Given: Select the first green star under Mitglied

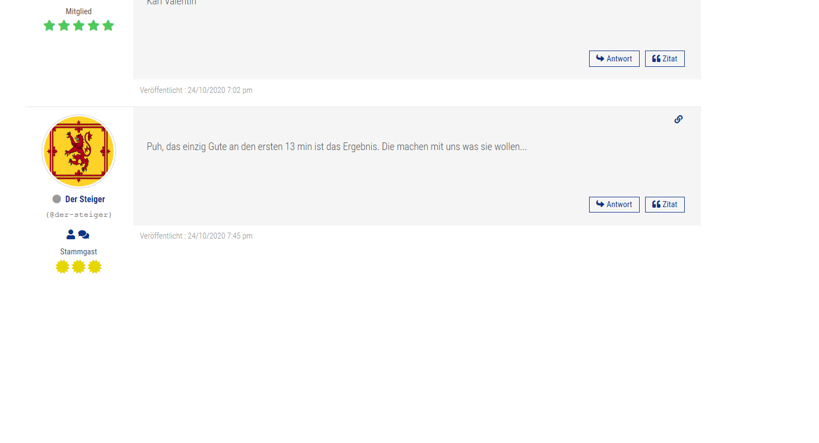Looking at the screenshot, I should pos(49,26).
